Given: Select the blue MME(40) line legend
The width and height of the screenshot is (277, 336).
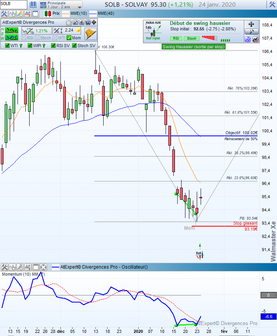Looking at the screenshot, I should coord(102,14).
